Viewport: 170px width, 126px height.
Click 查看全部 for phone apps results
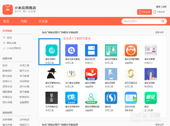(x=159, y=32)
